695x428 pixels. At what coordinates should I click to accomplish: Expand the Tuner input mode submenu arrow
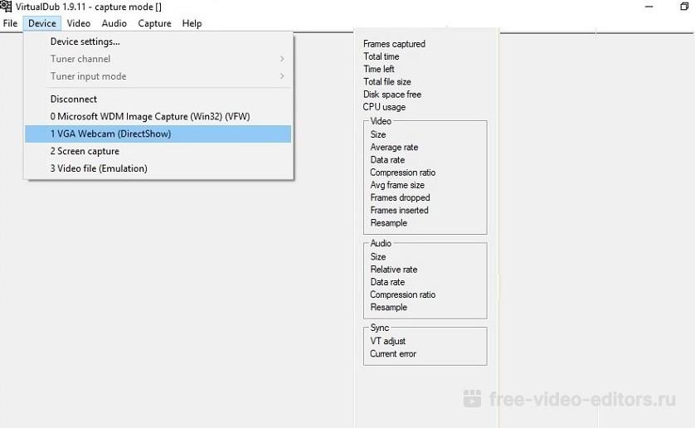(x=282, y=75)
